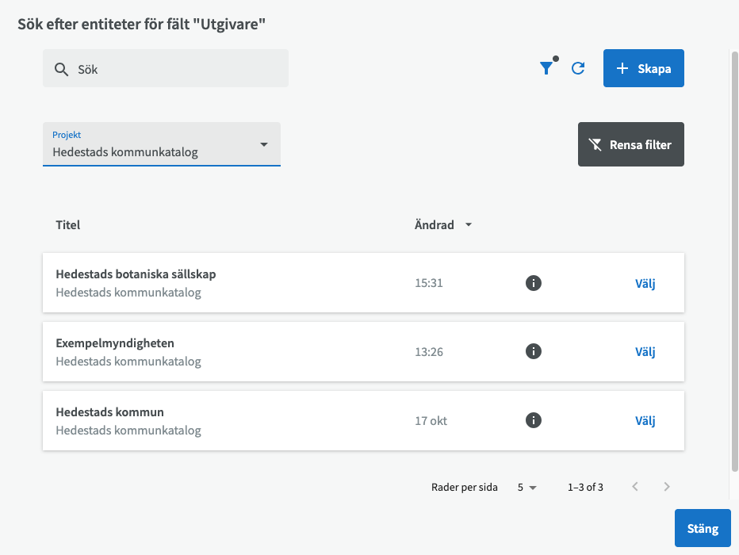Toggle the filter funnel icon
Screen dimensions: 739x555
546,69
